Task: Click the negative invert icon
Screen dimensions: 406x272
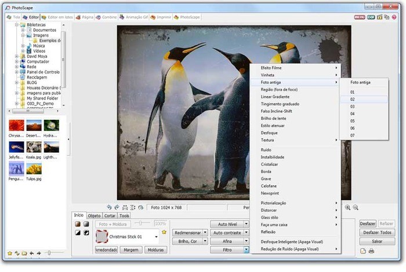Action: [86, 233]
